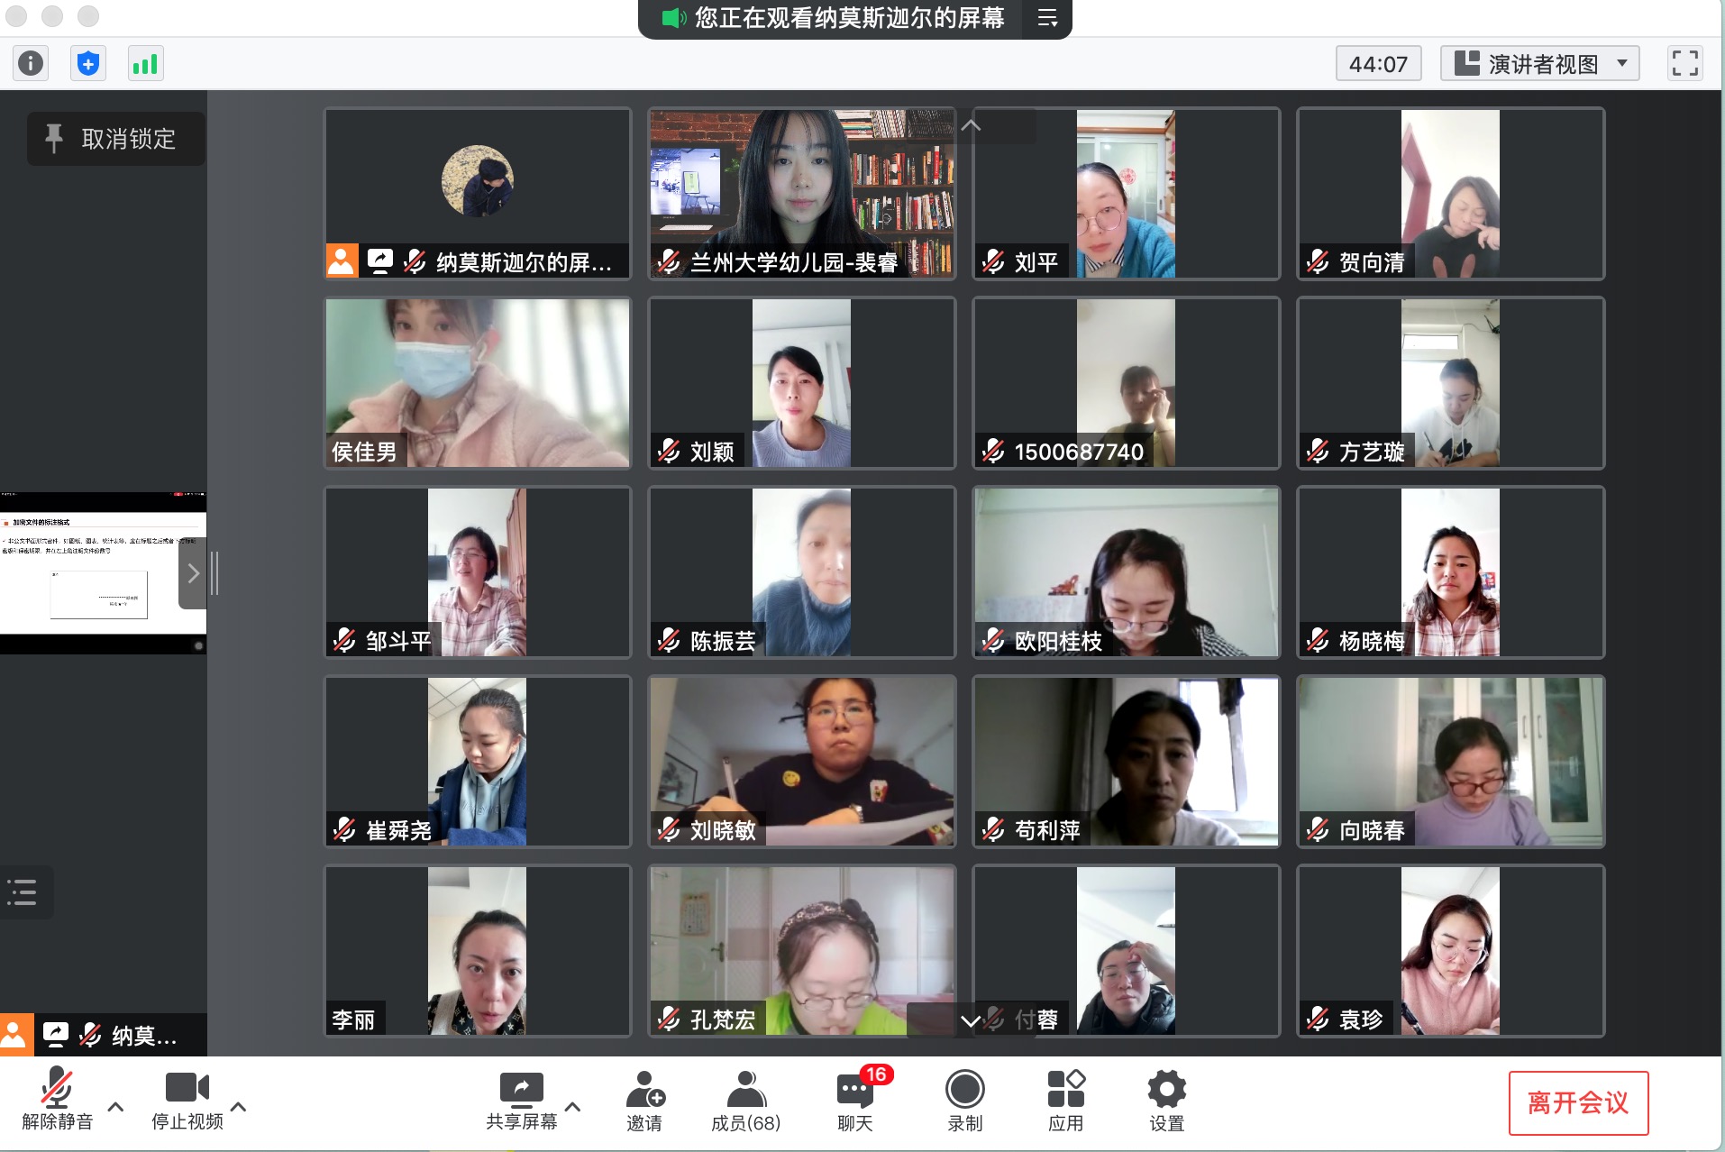Start recording with 录制 button
This screenshot has height=1152, width=1725.
click(964, 1101)
